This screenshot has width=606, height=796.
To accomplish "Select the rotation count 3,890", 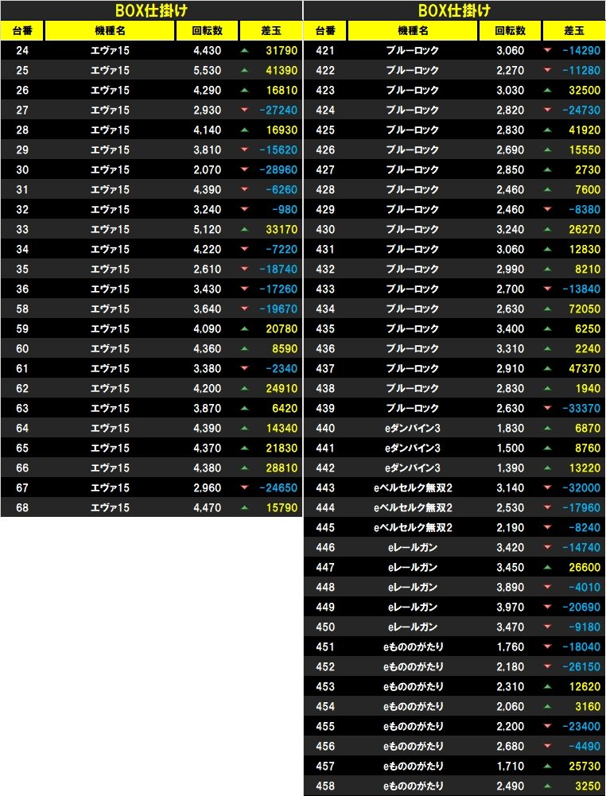I will (x=510, y=588).
